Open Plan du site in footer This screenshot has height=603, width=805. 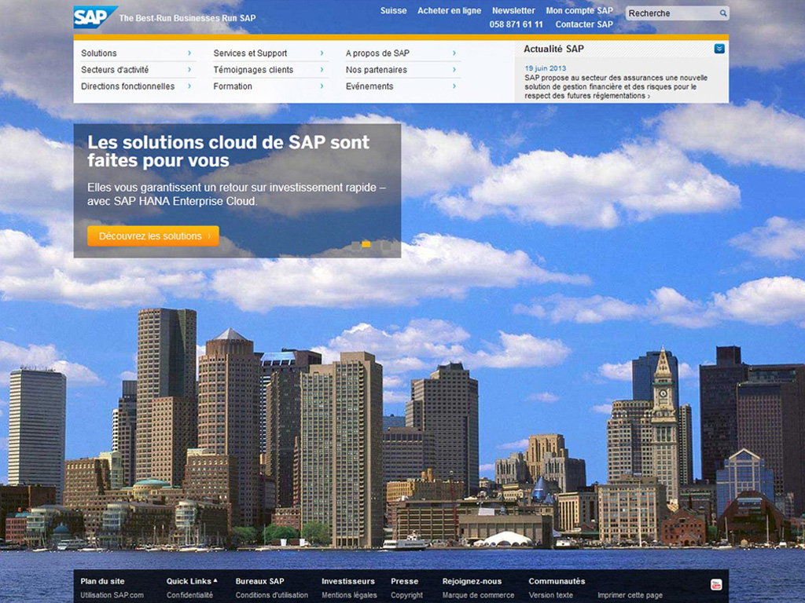click(x=102, y=582)
